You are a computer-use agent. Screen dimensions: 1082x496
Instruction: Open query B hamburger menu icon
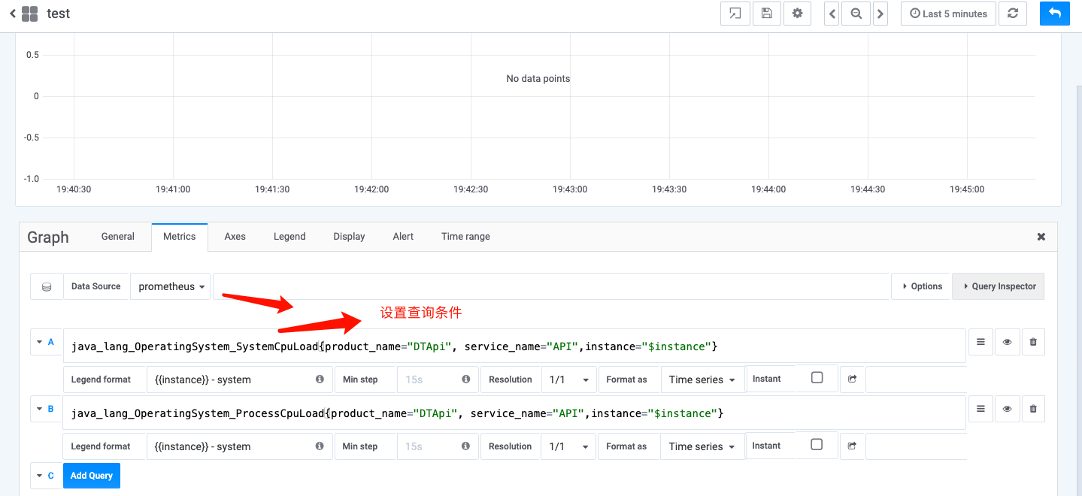980,409
